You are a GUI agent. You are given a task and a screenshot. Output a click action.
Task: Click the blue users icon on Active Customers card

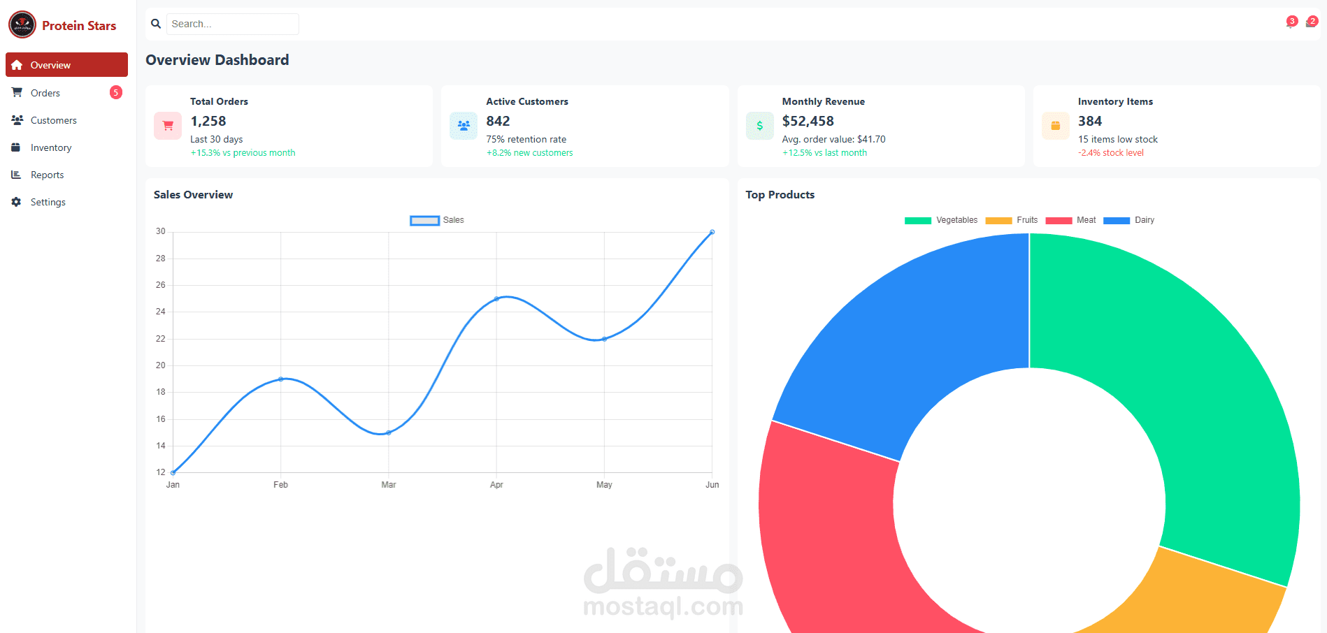(464, 126)
